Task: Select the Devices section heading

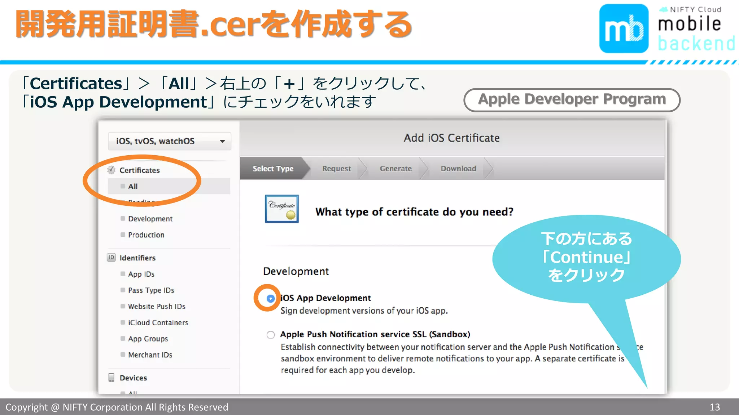Action: tap(133, 378)
